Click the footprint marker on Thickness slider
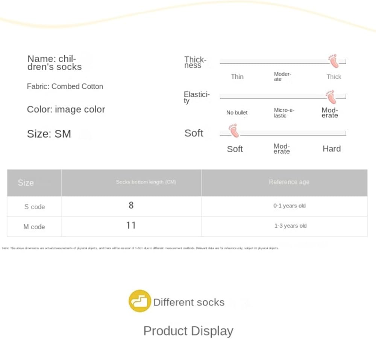Viewport: 376px width, 339px height. tap(333, 61)
